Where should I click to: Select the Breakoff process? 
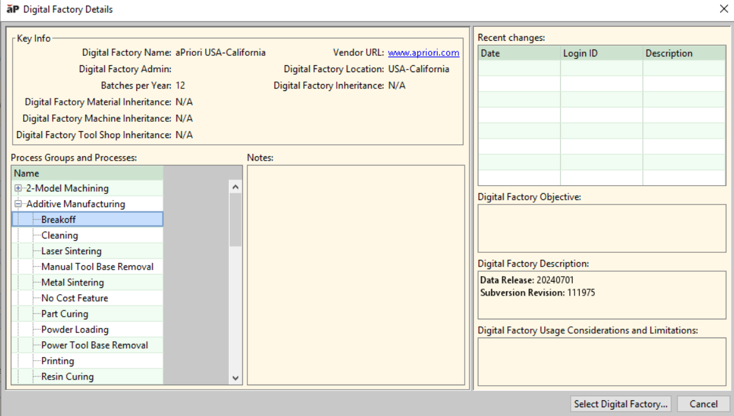pyautogui.click(x=58, y=220)
